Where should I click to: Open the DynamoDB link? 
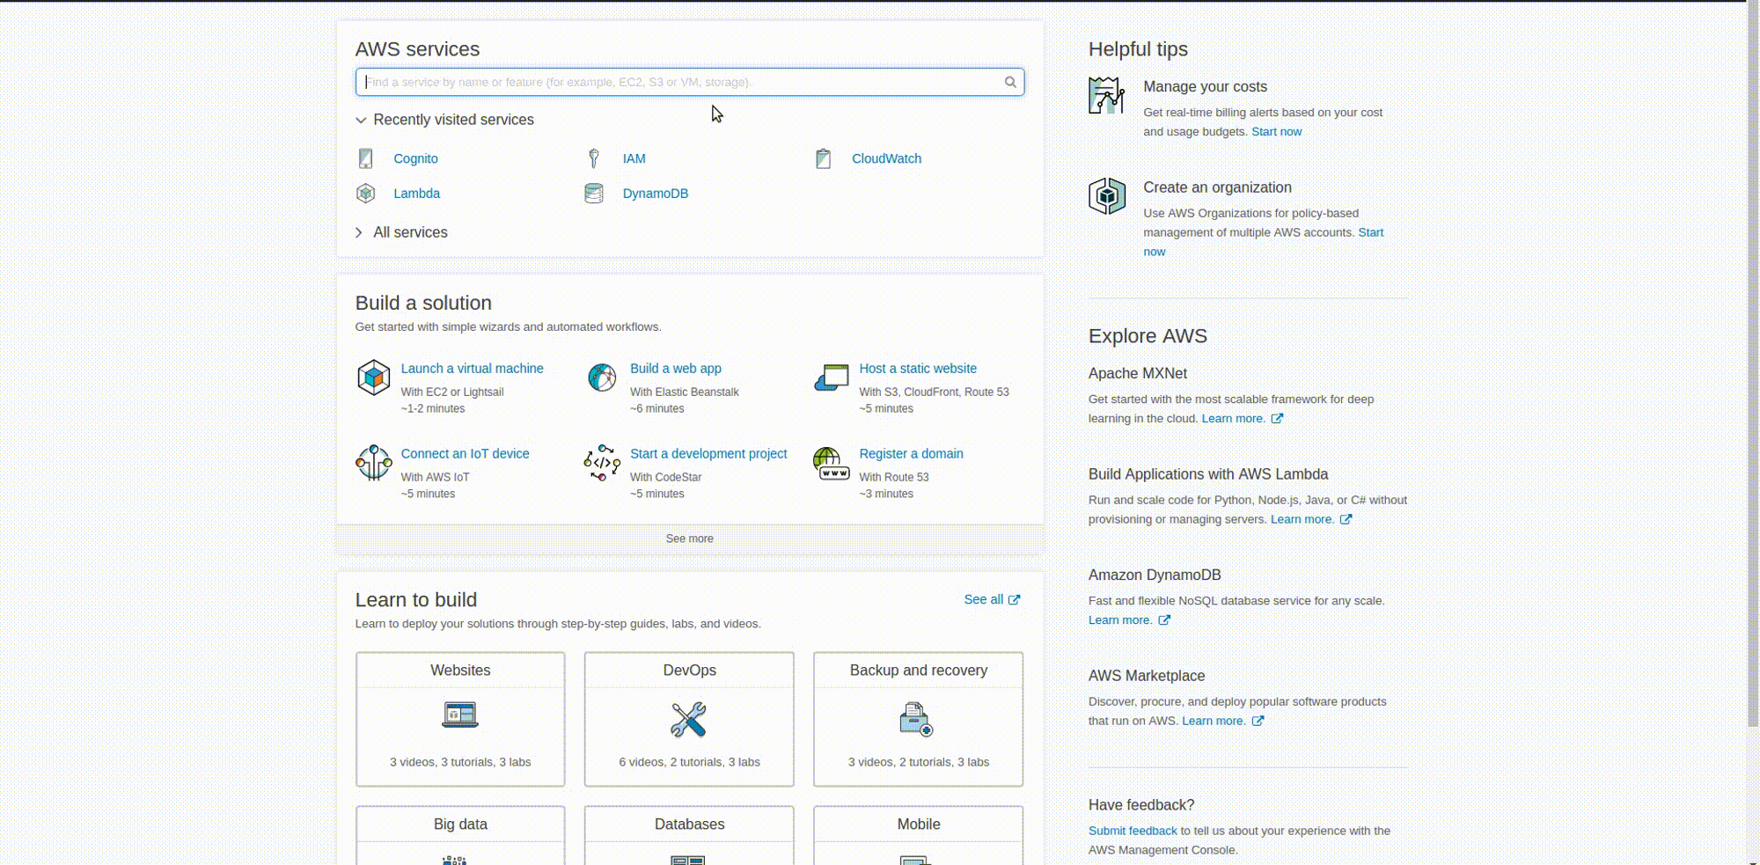point(655,194)
